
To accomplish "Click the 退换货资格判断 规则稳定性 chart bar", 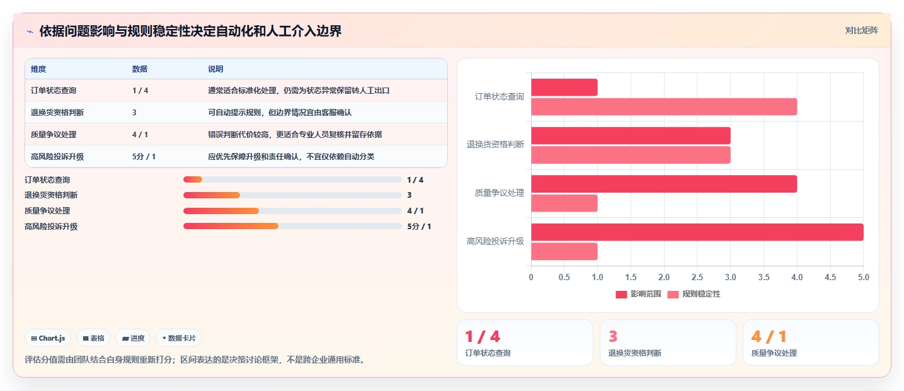I will pos(631,155).
